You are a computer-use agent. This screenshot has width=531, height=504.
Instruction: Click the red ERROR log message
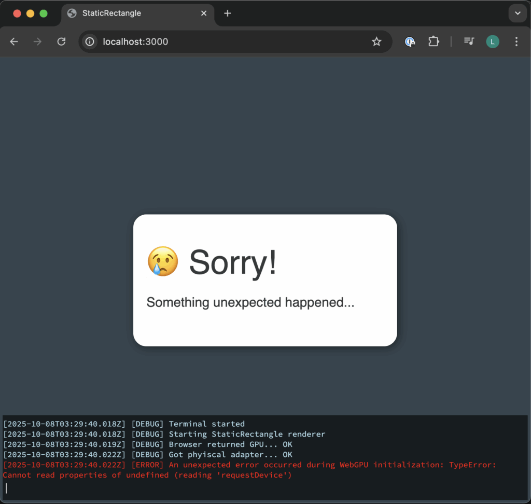pyautogui.click(x=249, y=470)
